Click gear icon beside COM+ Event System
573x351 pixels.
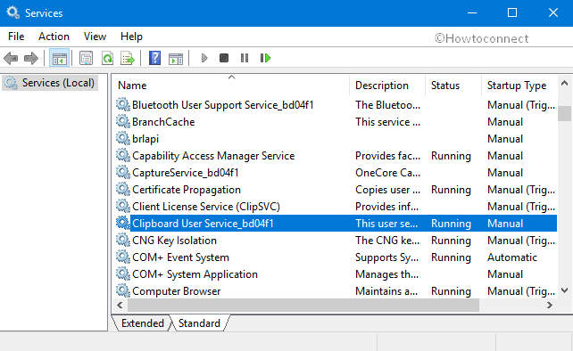point(123,257)
